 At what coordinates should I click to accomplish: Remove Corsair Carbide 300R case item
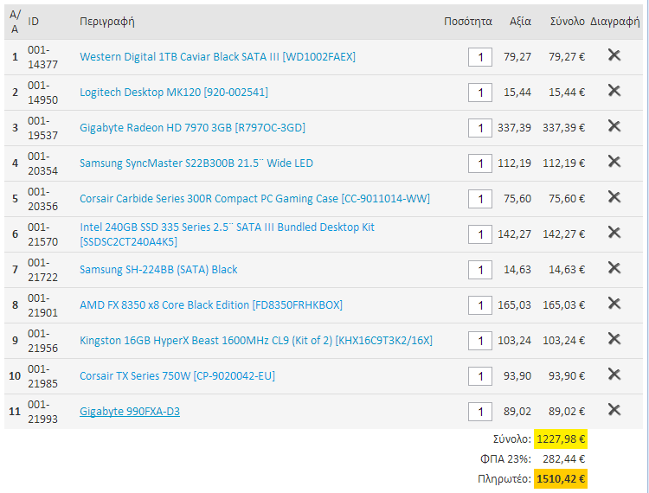tap(614, 197)
